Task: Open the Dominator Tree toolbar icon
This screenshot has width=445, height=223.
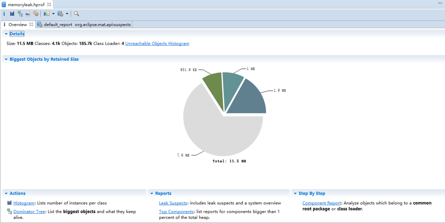Action: point(20,14)
